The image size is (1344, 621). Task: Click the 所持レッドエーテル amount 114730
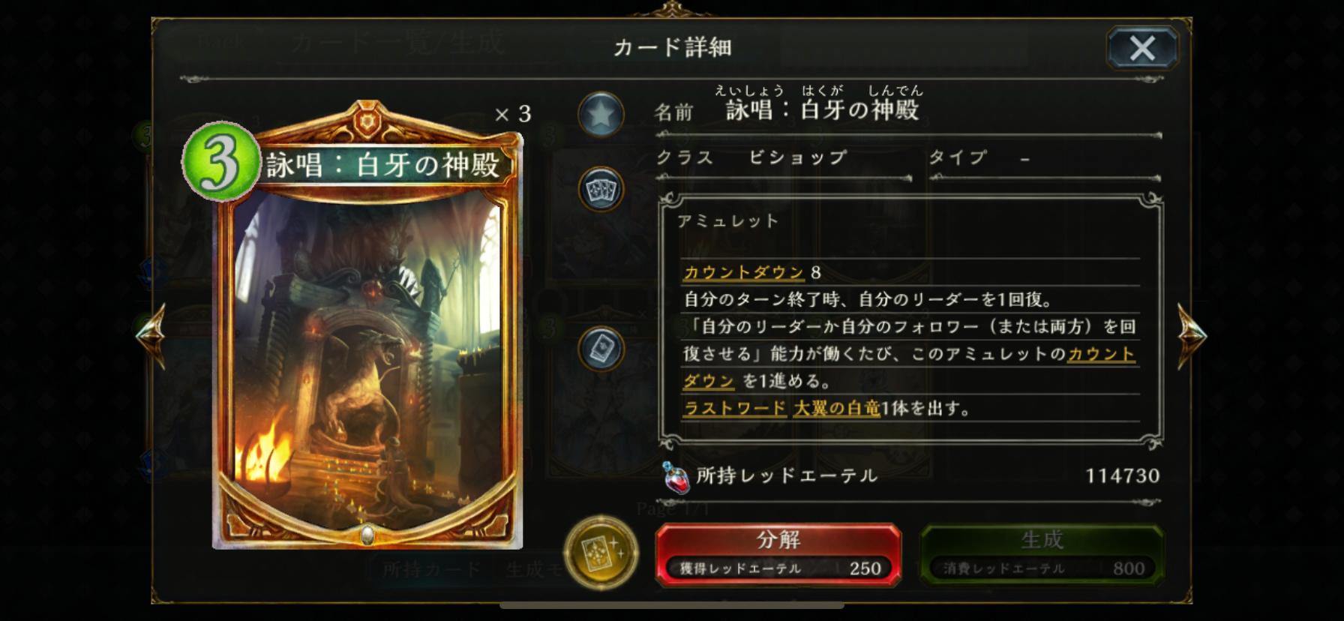(x=1122, y=476)
